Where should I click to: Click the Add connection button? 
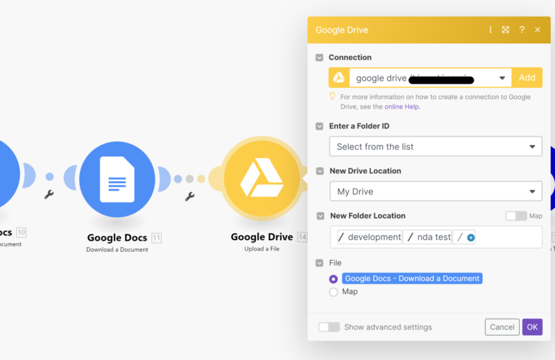(x=527, y=78)
